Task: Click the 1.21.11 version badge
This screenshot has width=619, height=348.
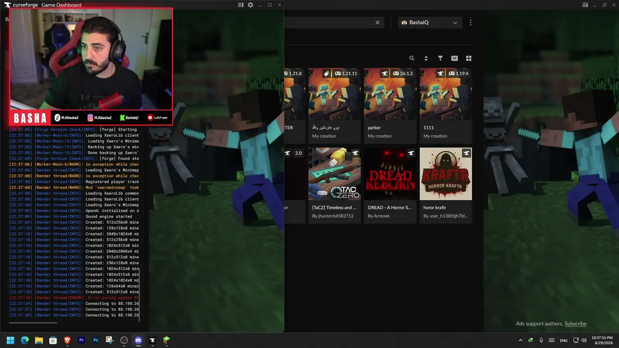Action: (346, 73)
